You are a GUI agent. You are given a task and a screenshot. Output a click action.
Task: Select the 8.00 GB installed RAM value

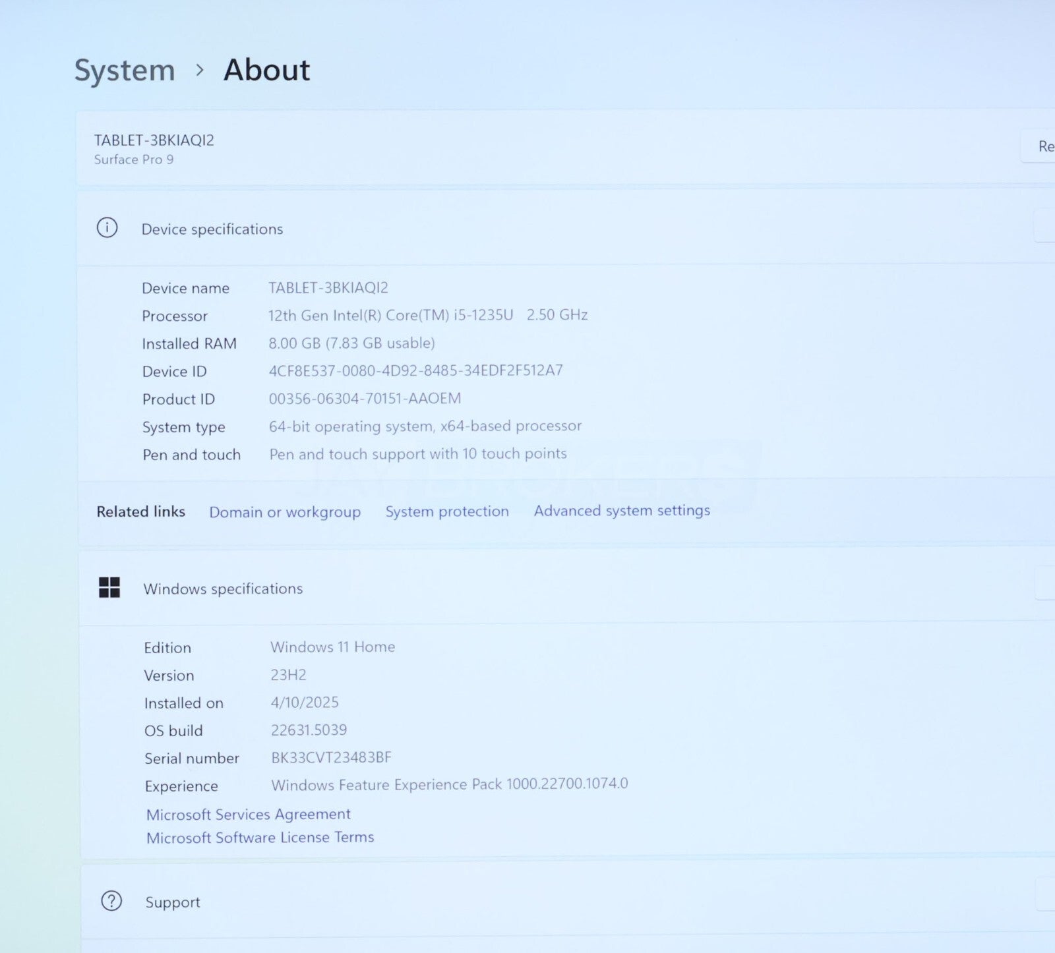(351, 343)
